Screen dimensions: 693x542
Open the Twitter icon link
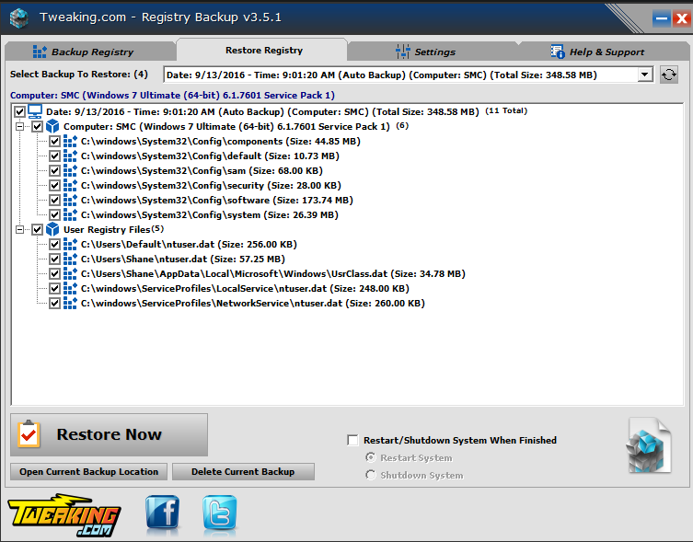tap(220, 513)
